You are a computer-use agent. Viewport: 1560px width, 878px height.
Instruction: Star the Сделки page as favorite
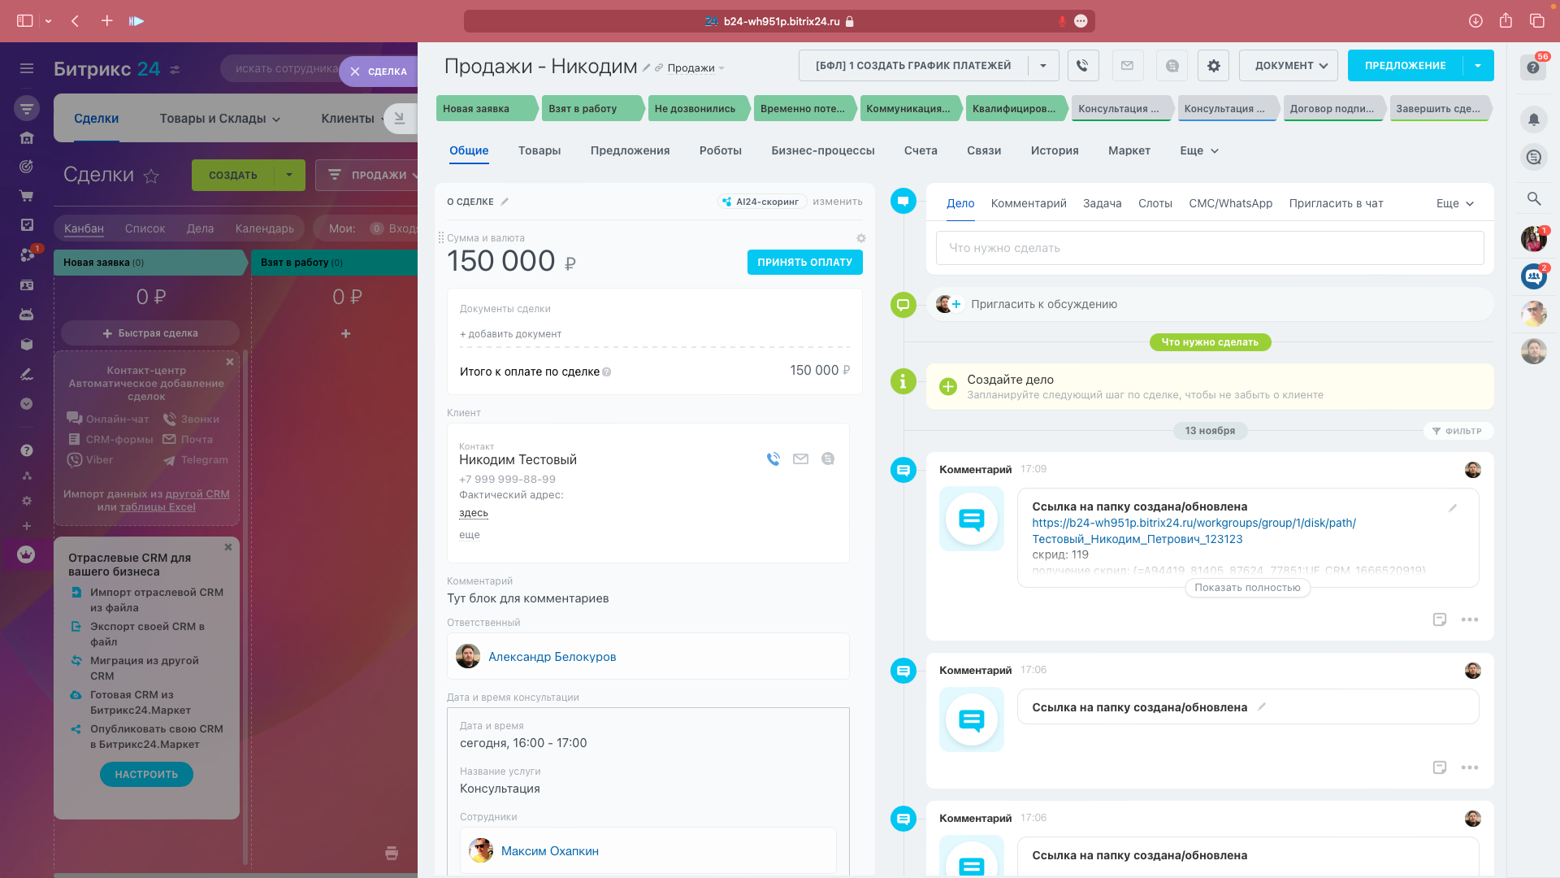pos(151,176)
